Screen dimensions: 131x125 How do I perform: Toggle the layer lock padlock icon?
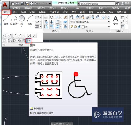click(x=79, y=27)
